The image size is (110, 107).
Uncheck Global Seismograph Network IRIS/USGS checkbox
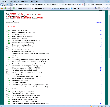tap(6, 72)
